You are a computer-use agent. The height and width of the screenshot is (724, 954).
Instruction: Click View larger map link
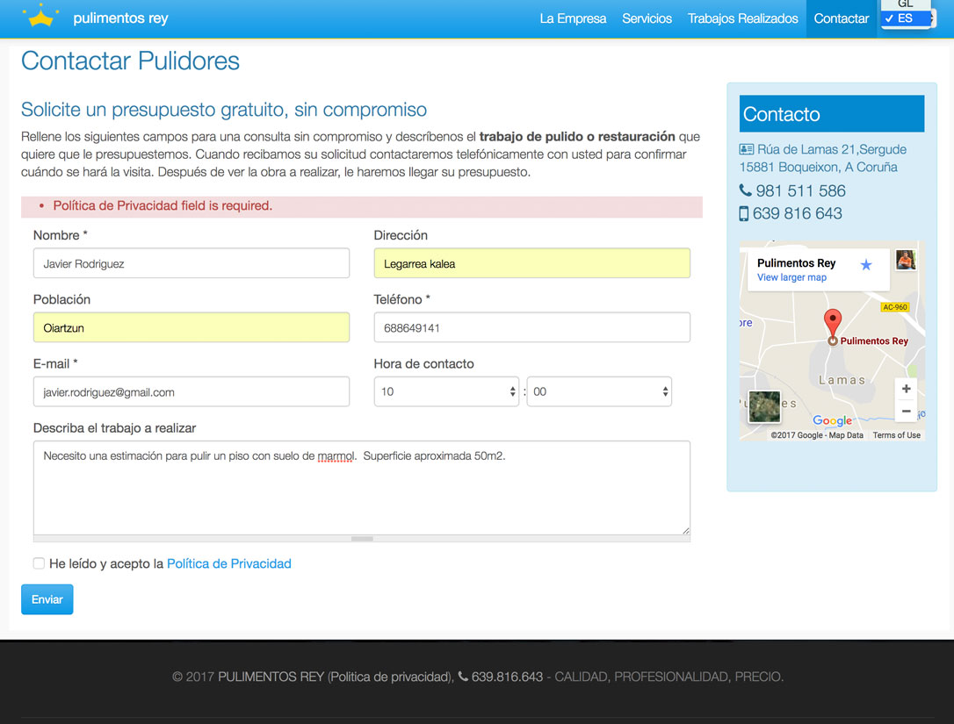[x=791, y=277]
